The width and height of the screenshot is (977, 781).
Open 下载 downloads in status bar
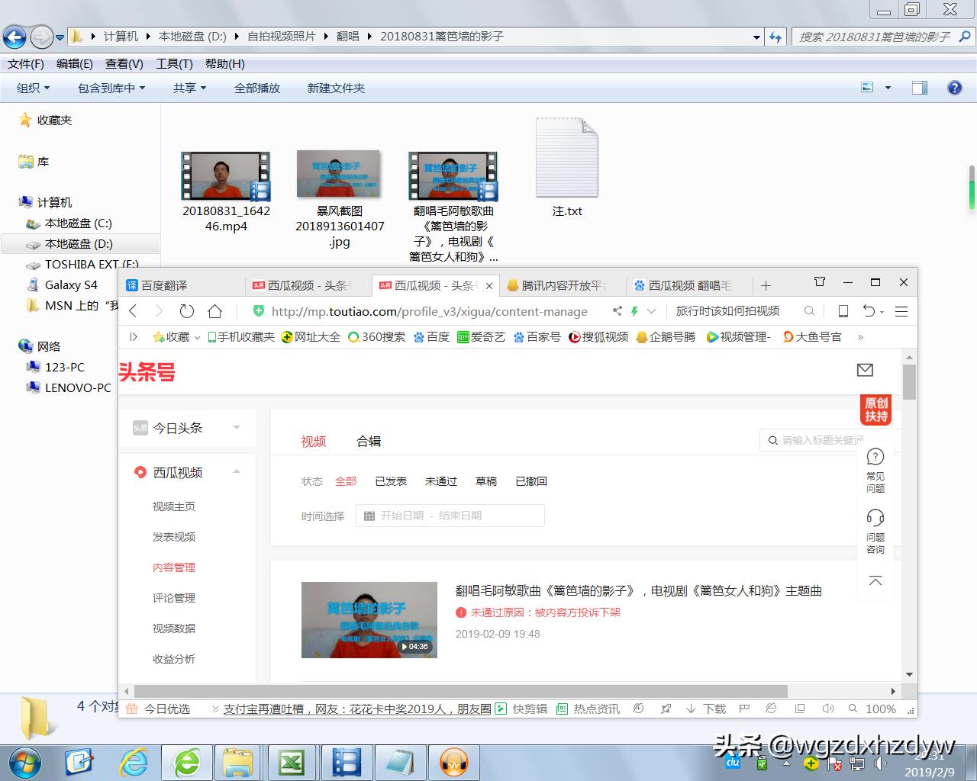706,709
